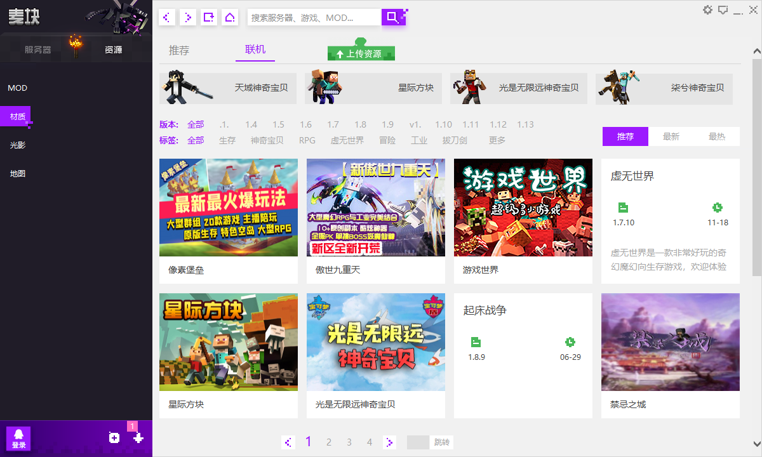Image resolution: width=762 pixels, height=457 pixels.
Task: Click the 光是无限远神奇宝贝 banner avatar
Action: 469,88
